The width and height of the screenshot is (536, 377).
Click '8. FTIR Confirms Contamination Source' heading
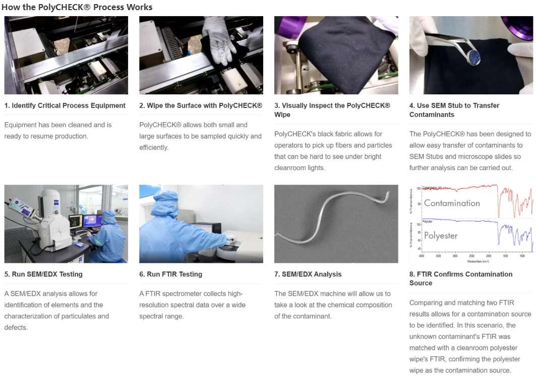point(461,279)
